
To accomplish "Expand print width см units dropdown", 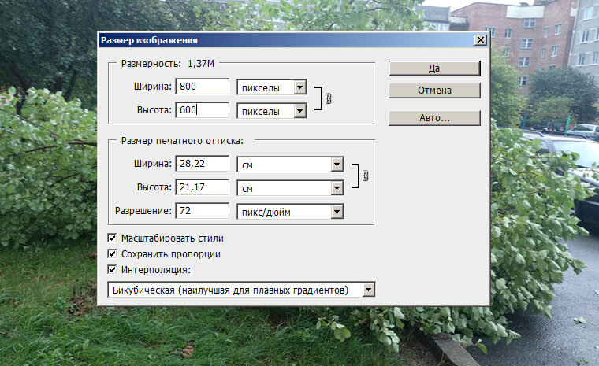I will pos(290,165).
